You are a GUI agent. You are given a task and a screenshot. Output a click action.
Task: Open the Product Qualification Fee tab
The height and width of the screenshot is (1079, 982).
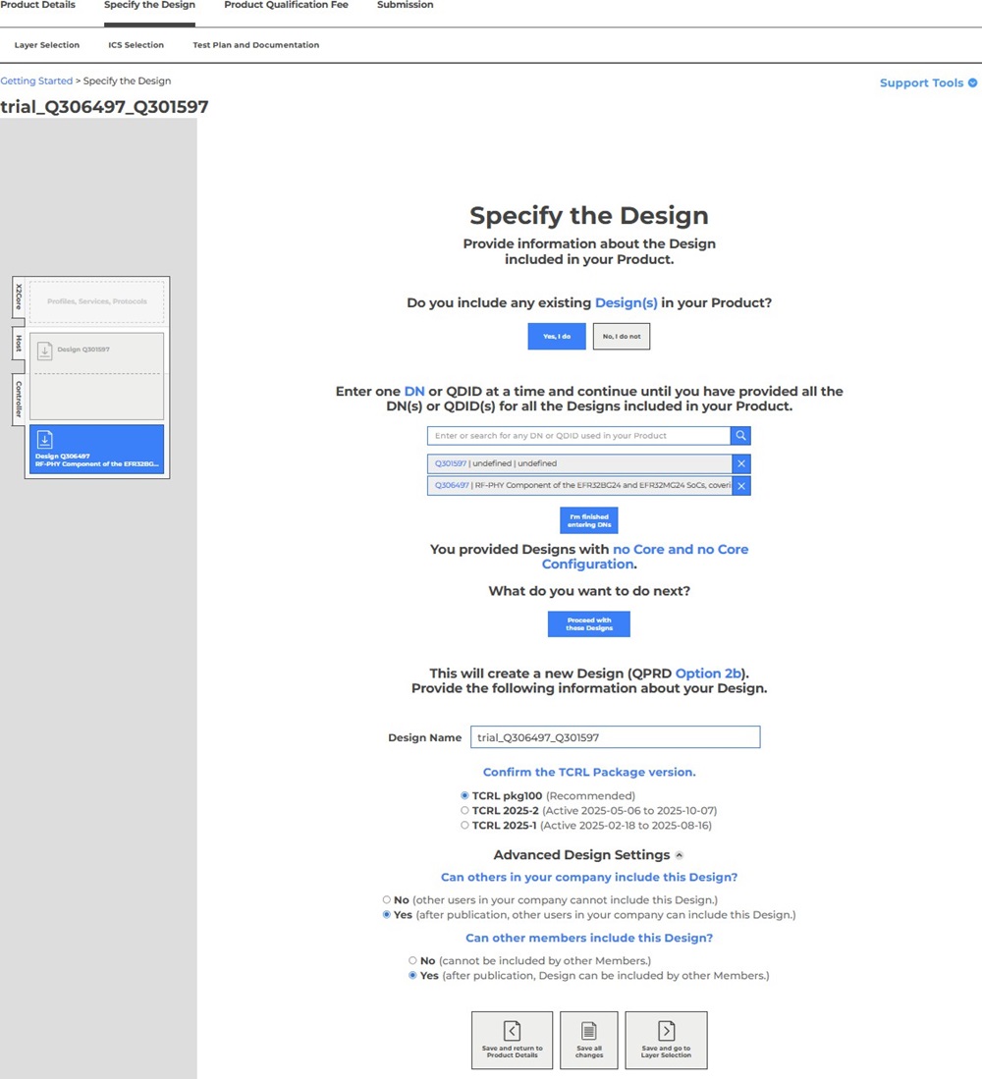[x=286, y=6]
